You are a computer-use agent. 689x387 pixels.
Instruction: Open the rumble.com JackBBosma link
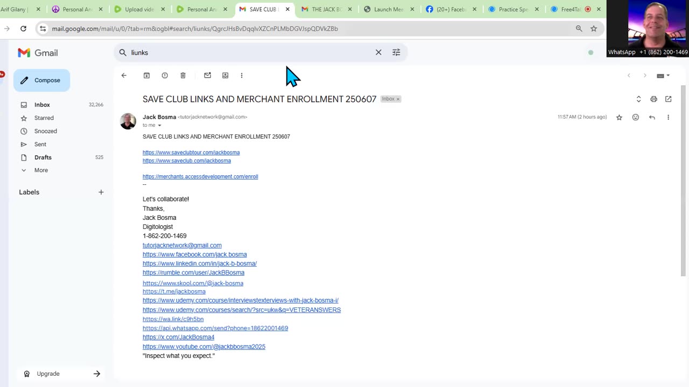pos(193,273)
